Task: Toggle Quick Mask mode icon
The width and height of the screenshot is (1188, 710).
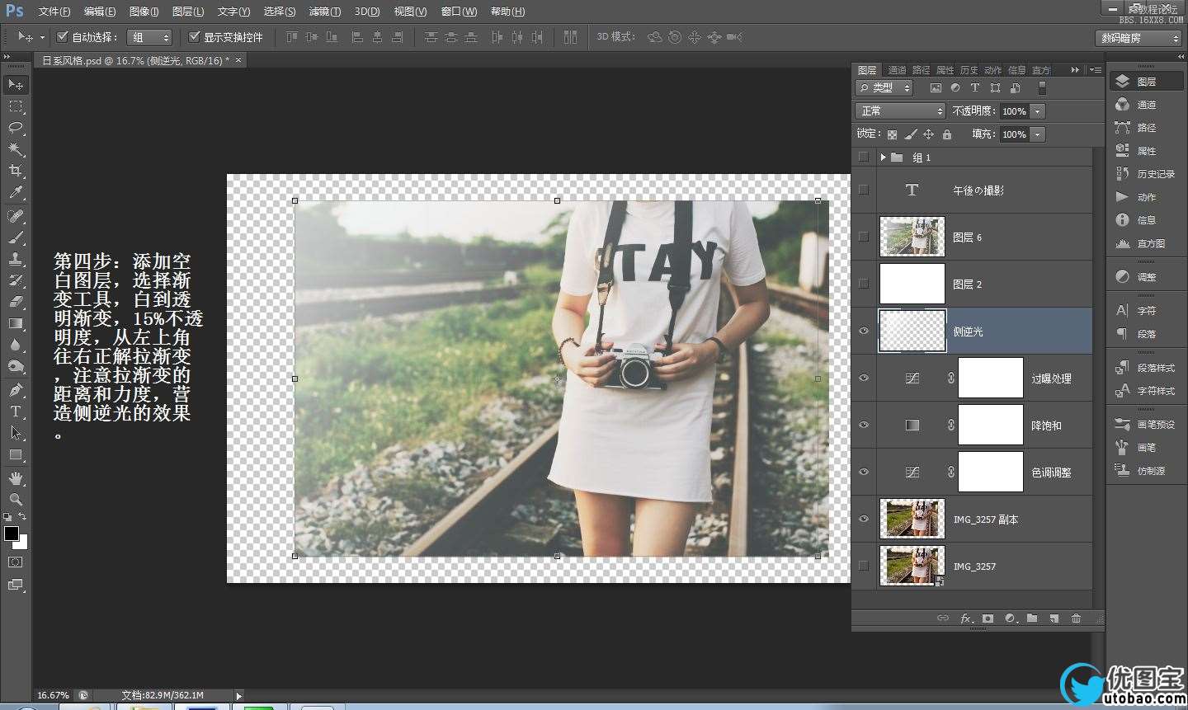Action: (16, 562)
